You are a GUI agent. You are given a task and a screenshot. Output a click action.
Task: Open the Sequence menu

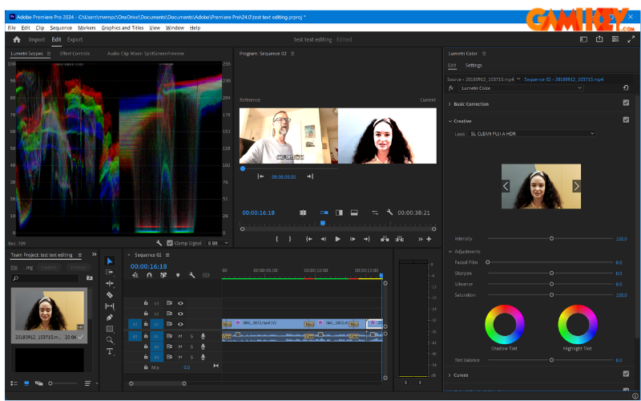click(x=61, y=28)
